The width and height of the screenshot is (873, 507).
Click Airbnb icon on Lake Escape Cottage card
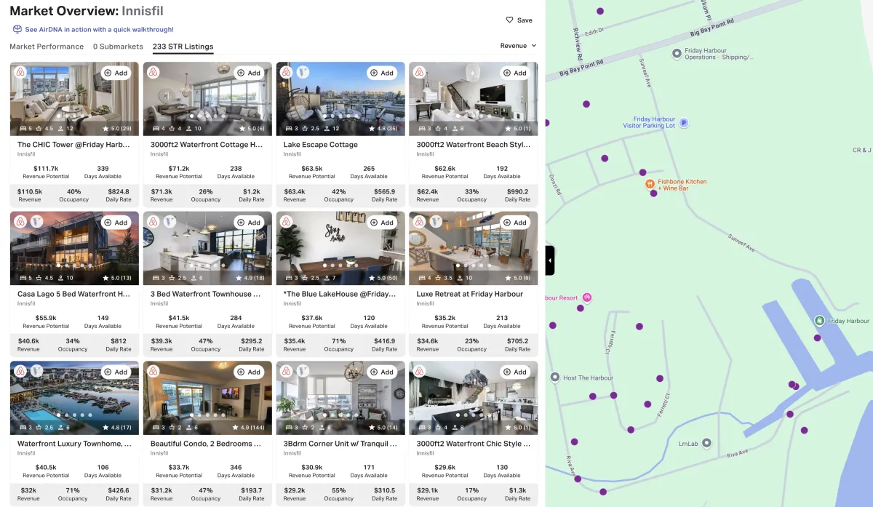287,73
